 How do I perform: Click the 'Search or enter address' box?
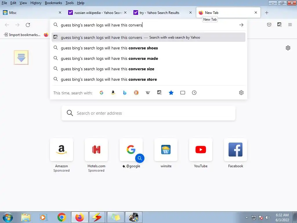point(148,113)
